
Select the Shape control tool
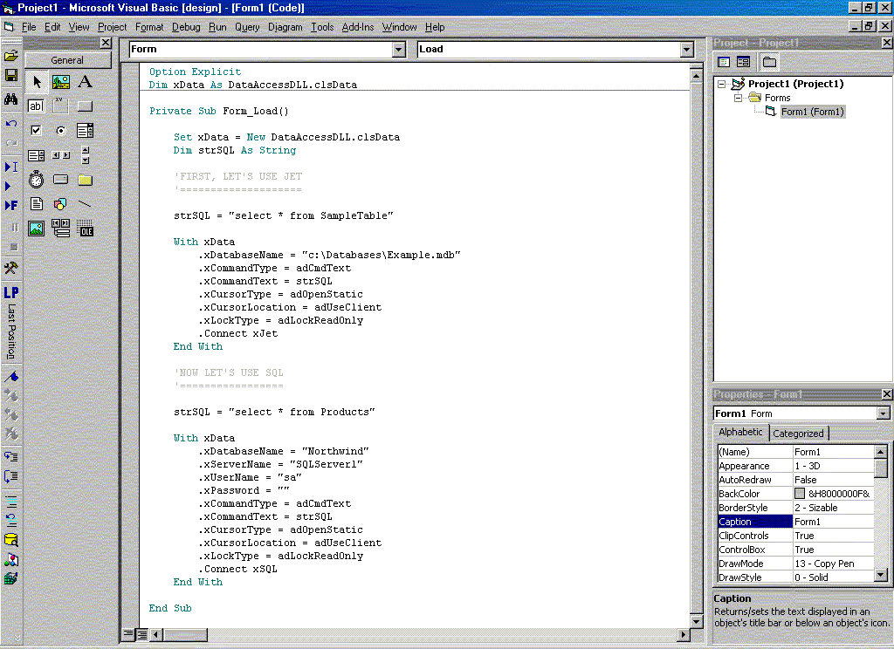click(61, 204)
